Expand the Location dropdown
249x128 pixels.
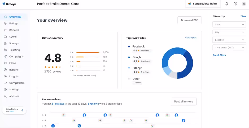pos(229,40)
